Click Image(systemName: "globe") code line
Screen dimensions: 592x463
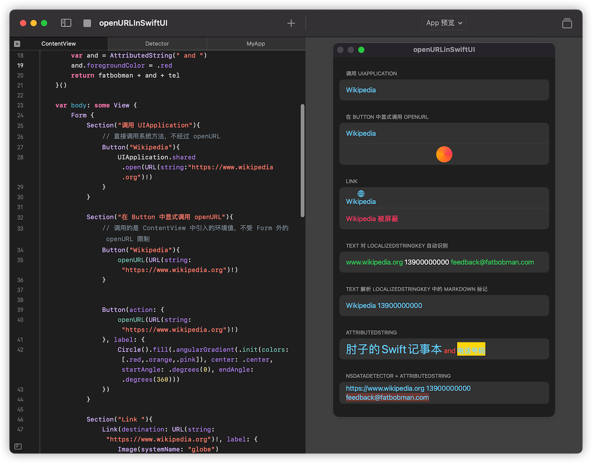pos(168,449)
